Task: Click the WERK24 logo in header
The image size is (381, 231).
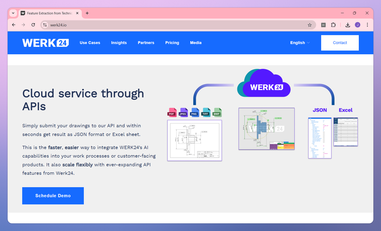Action: pyautogui.click(x=45, y=43)
